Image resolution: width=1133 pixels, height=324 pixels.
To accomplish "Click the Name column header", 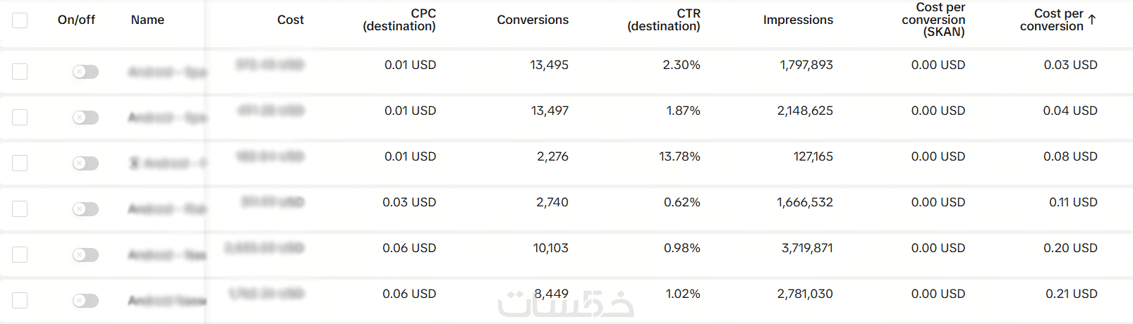I will click(x=147, y=20).
